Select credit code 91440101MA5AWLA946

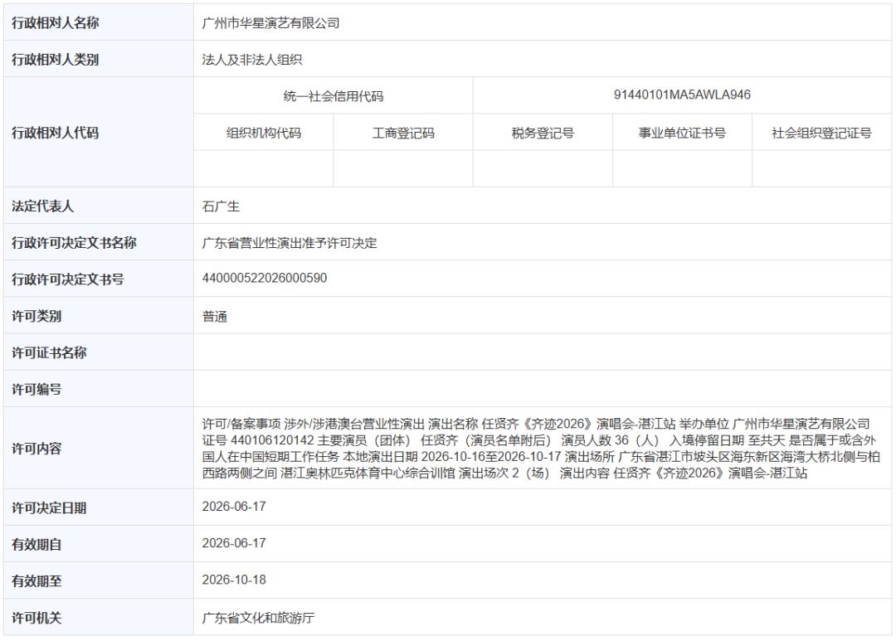[x=682, y=95]
